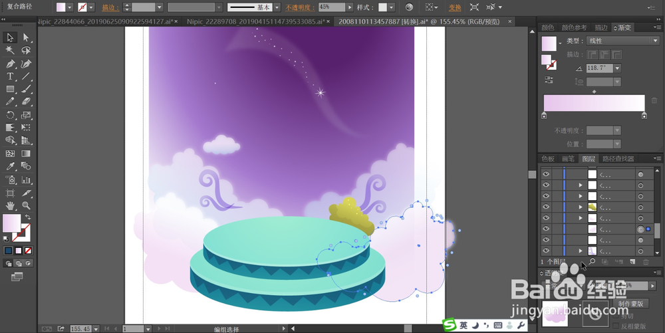
Task: Switch toolbox paint mode to None (red slash)
Action: [28, 251]
